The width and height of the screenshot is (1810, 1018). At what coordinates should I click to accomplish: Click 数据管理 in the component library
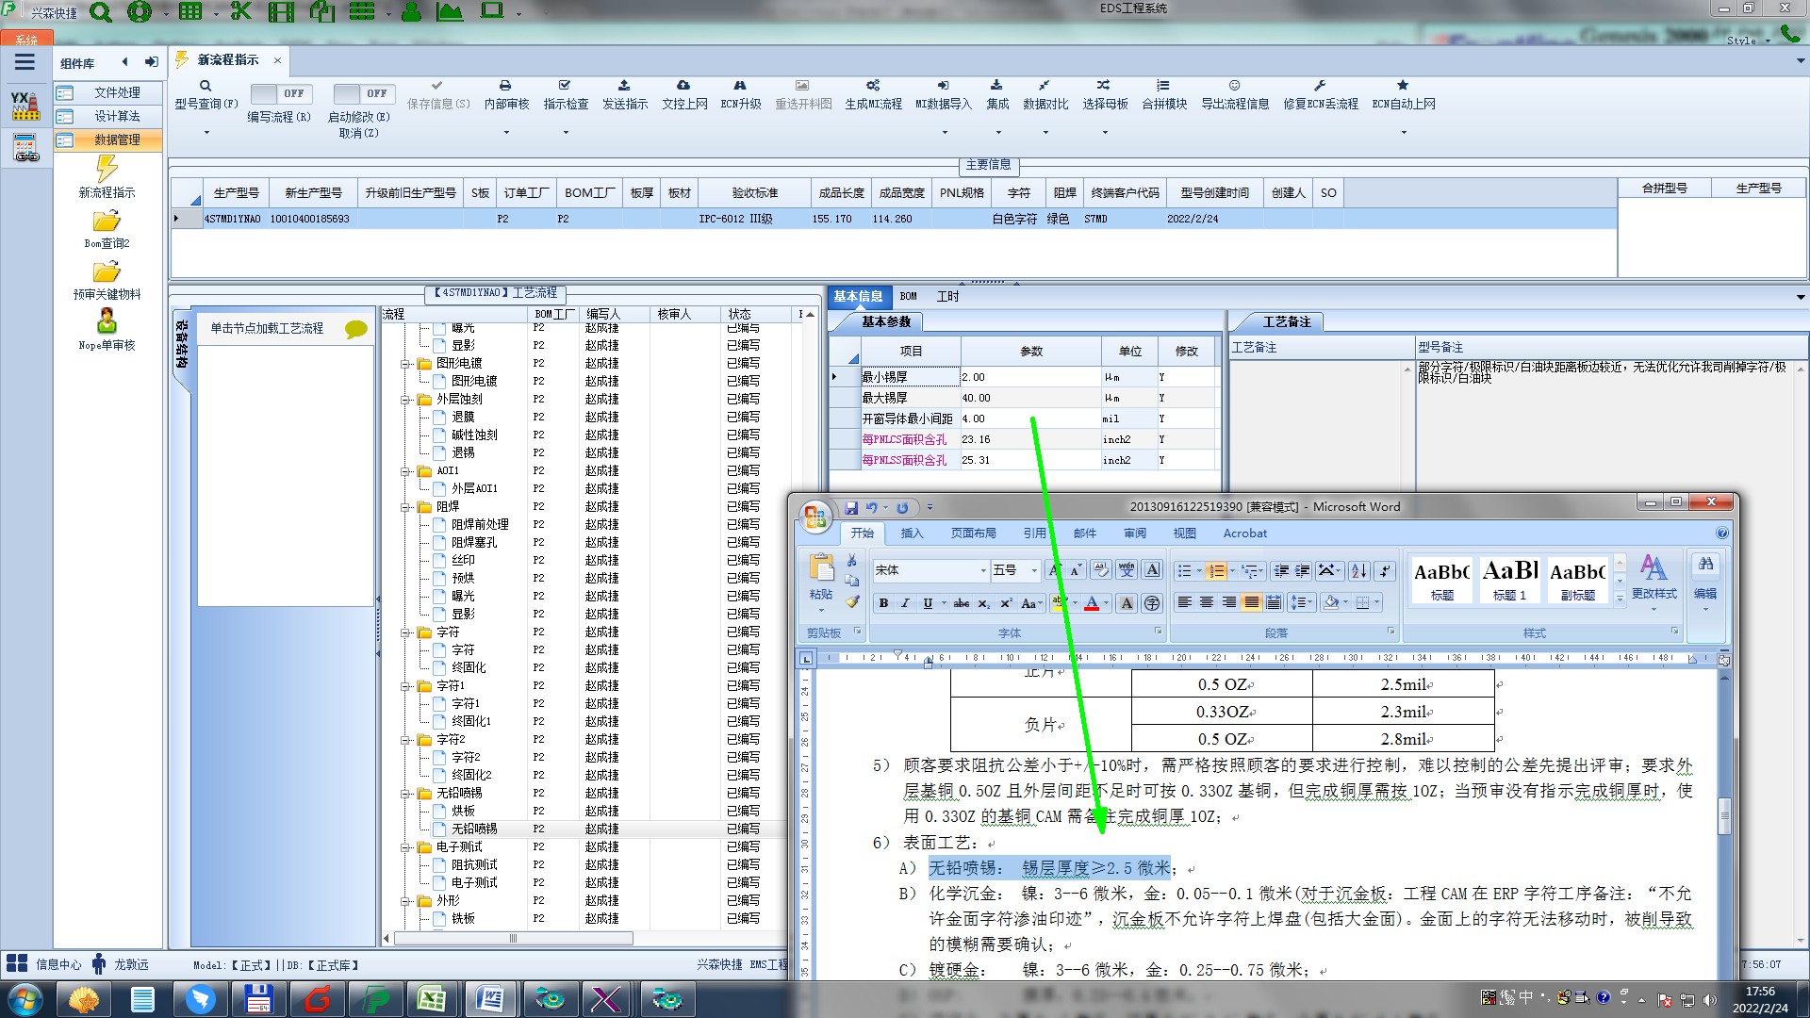116,140
